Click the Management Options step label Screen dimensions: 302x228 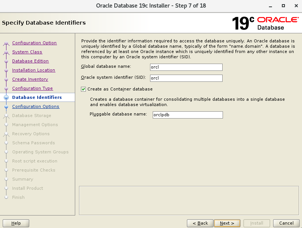coord(35,125)
